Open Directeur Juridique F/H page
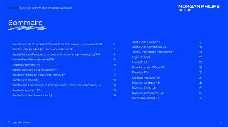This screenshot has height=127, width=228. [x=146, y=83]
